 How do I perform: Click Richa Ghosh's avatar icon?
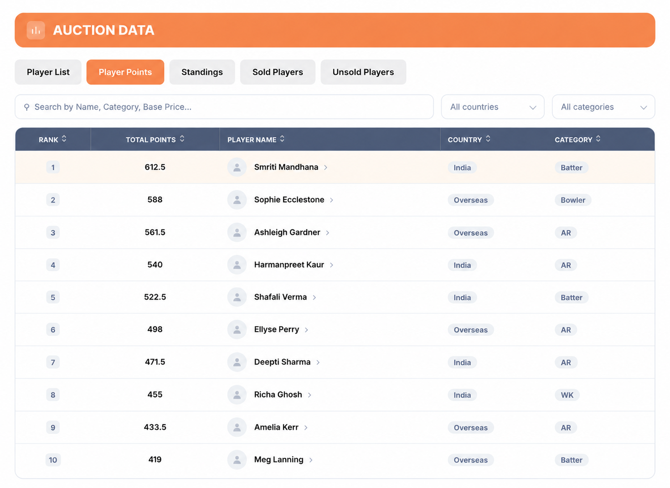(237, 395)
